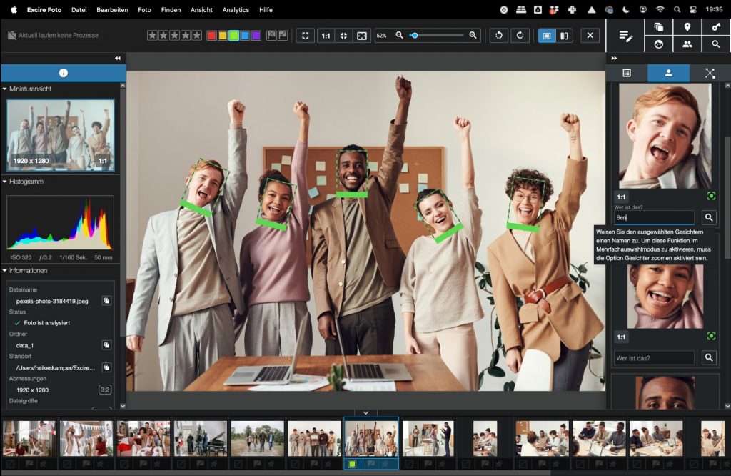Open the duplicates search panel
The width and height of the screenshot is (731, 476).
[x=658, y=29]
